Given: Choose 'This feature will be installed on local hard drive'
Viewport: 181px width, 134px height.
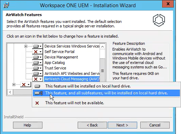Looking at the screenshot, I should 106,86.
